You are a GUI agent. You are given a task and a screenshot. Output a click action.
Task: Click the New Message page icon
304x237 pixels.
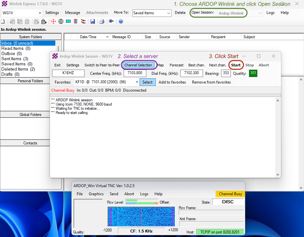point(3,22)
